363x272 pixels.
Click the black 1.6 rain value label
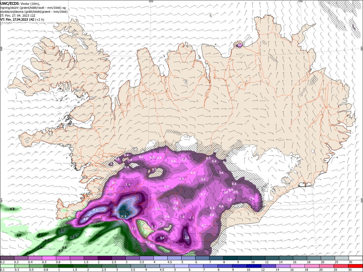98,235
